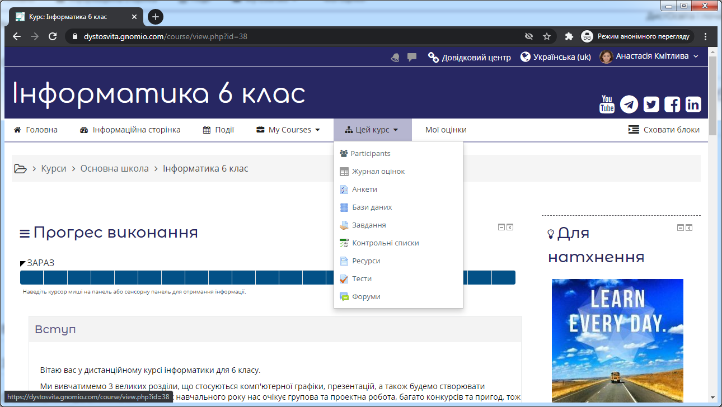Go to Основна школа breadcrumb

(x=115, y=168)
